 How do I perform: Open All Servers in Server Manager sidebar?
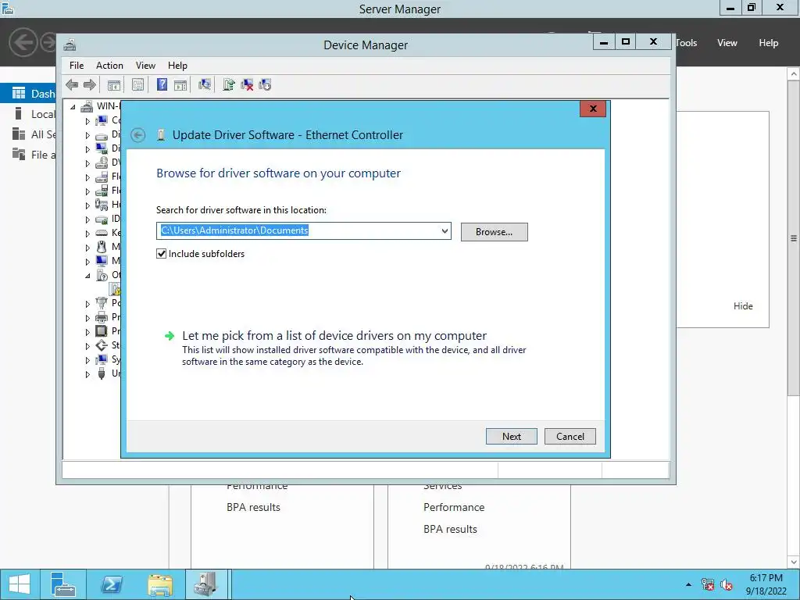pyautogui.click(x=29, y=134)
